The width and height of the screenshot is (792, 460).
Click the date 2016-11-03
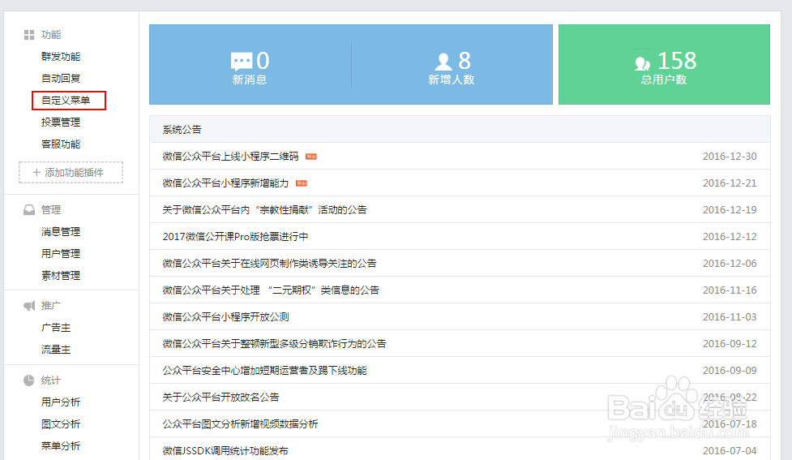tap(730, 317)
